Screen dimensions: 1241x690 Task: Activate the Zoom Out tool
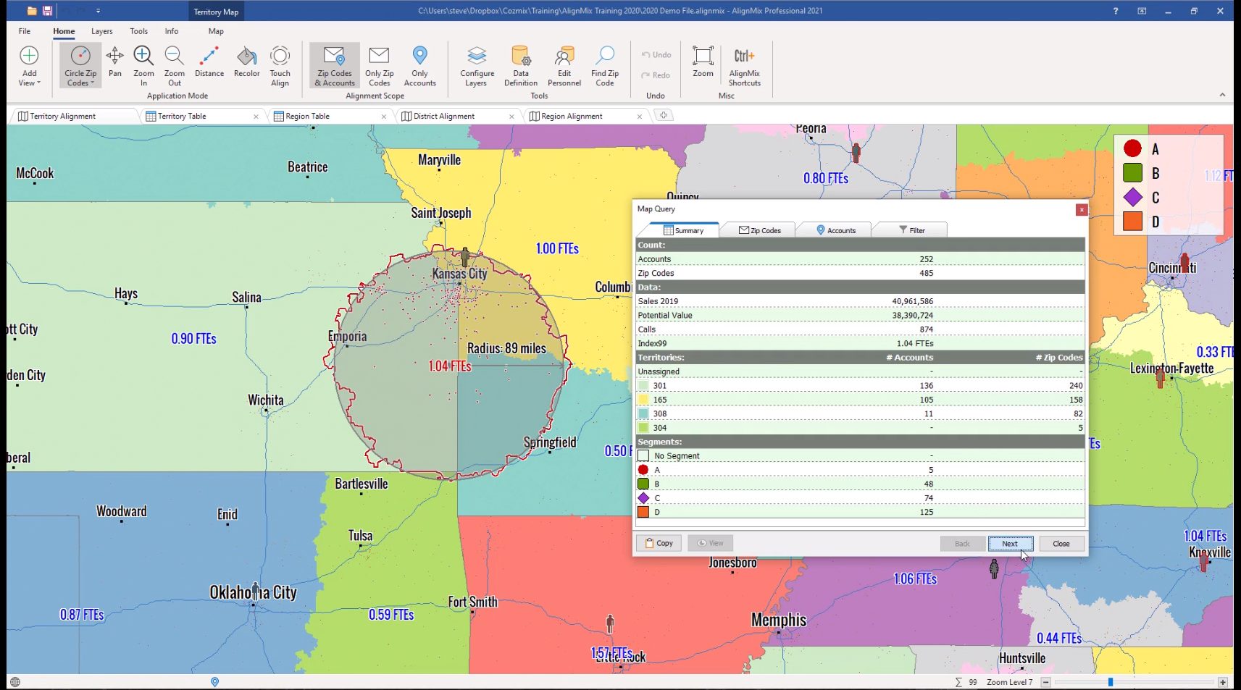point(174,67)
